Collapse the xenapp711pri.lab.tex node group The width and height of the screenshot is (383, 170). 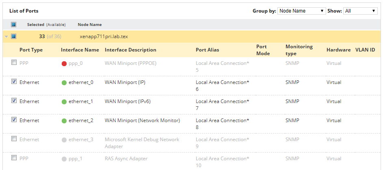pyautogui.click(x=6, y=37)
